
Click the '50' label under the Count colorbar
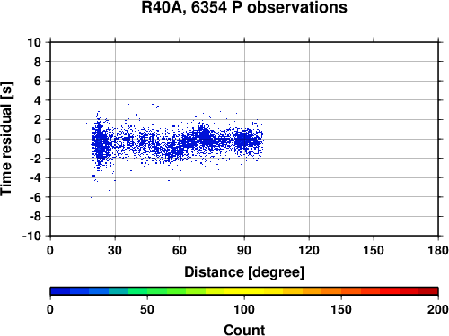tap(147, 309)
